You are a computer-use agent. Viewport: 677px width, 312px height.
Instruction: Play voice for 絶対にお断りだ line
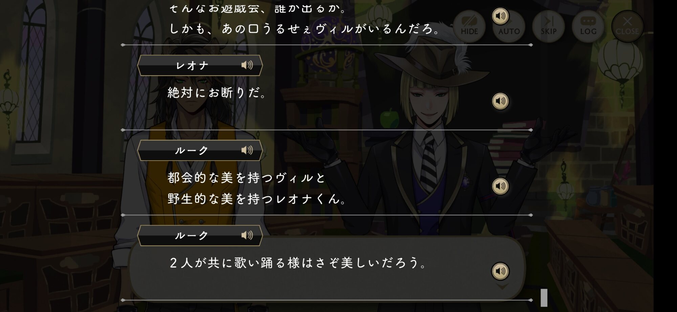[x=500, y=101]
